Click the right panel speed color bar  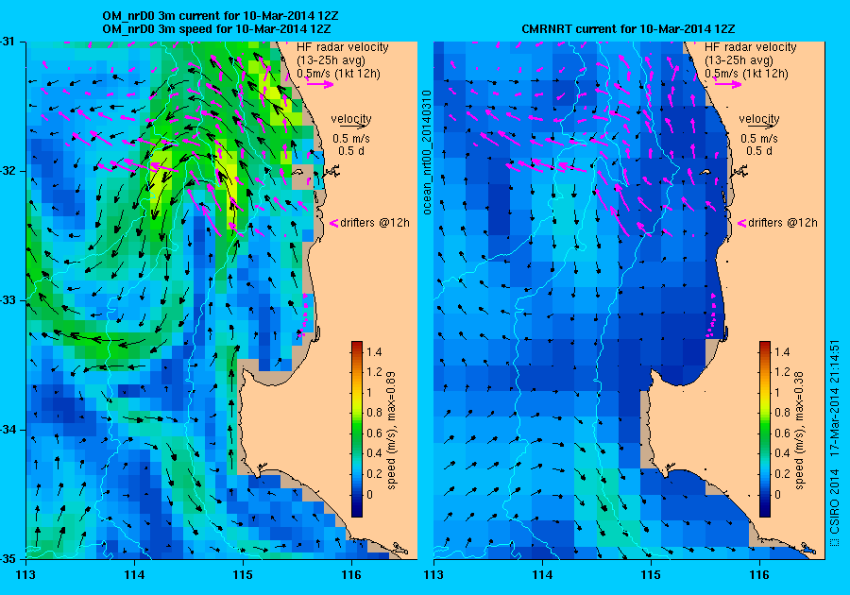click(765, 429)
